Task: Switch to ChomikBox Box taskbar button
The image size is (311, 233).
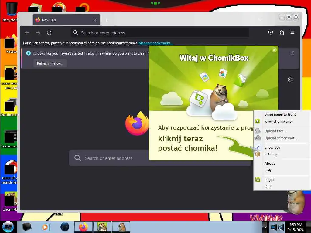Action: point(102,227)
